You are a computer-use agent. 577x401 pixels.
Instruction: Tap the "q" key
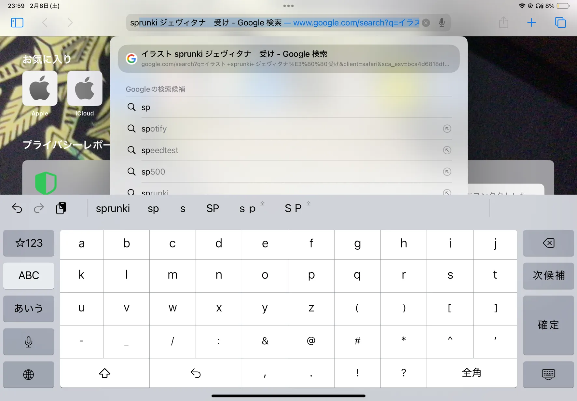point(357,276)
